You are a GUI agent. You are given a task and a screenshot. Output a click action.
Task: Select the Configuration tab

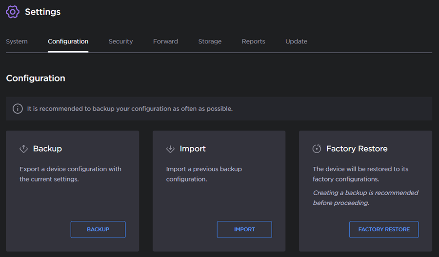pyautogui.click(x=68, y=41)
